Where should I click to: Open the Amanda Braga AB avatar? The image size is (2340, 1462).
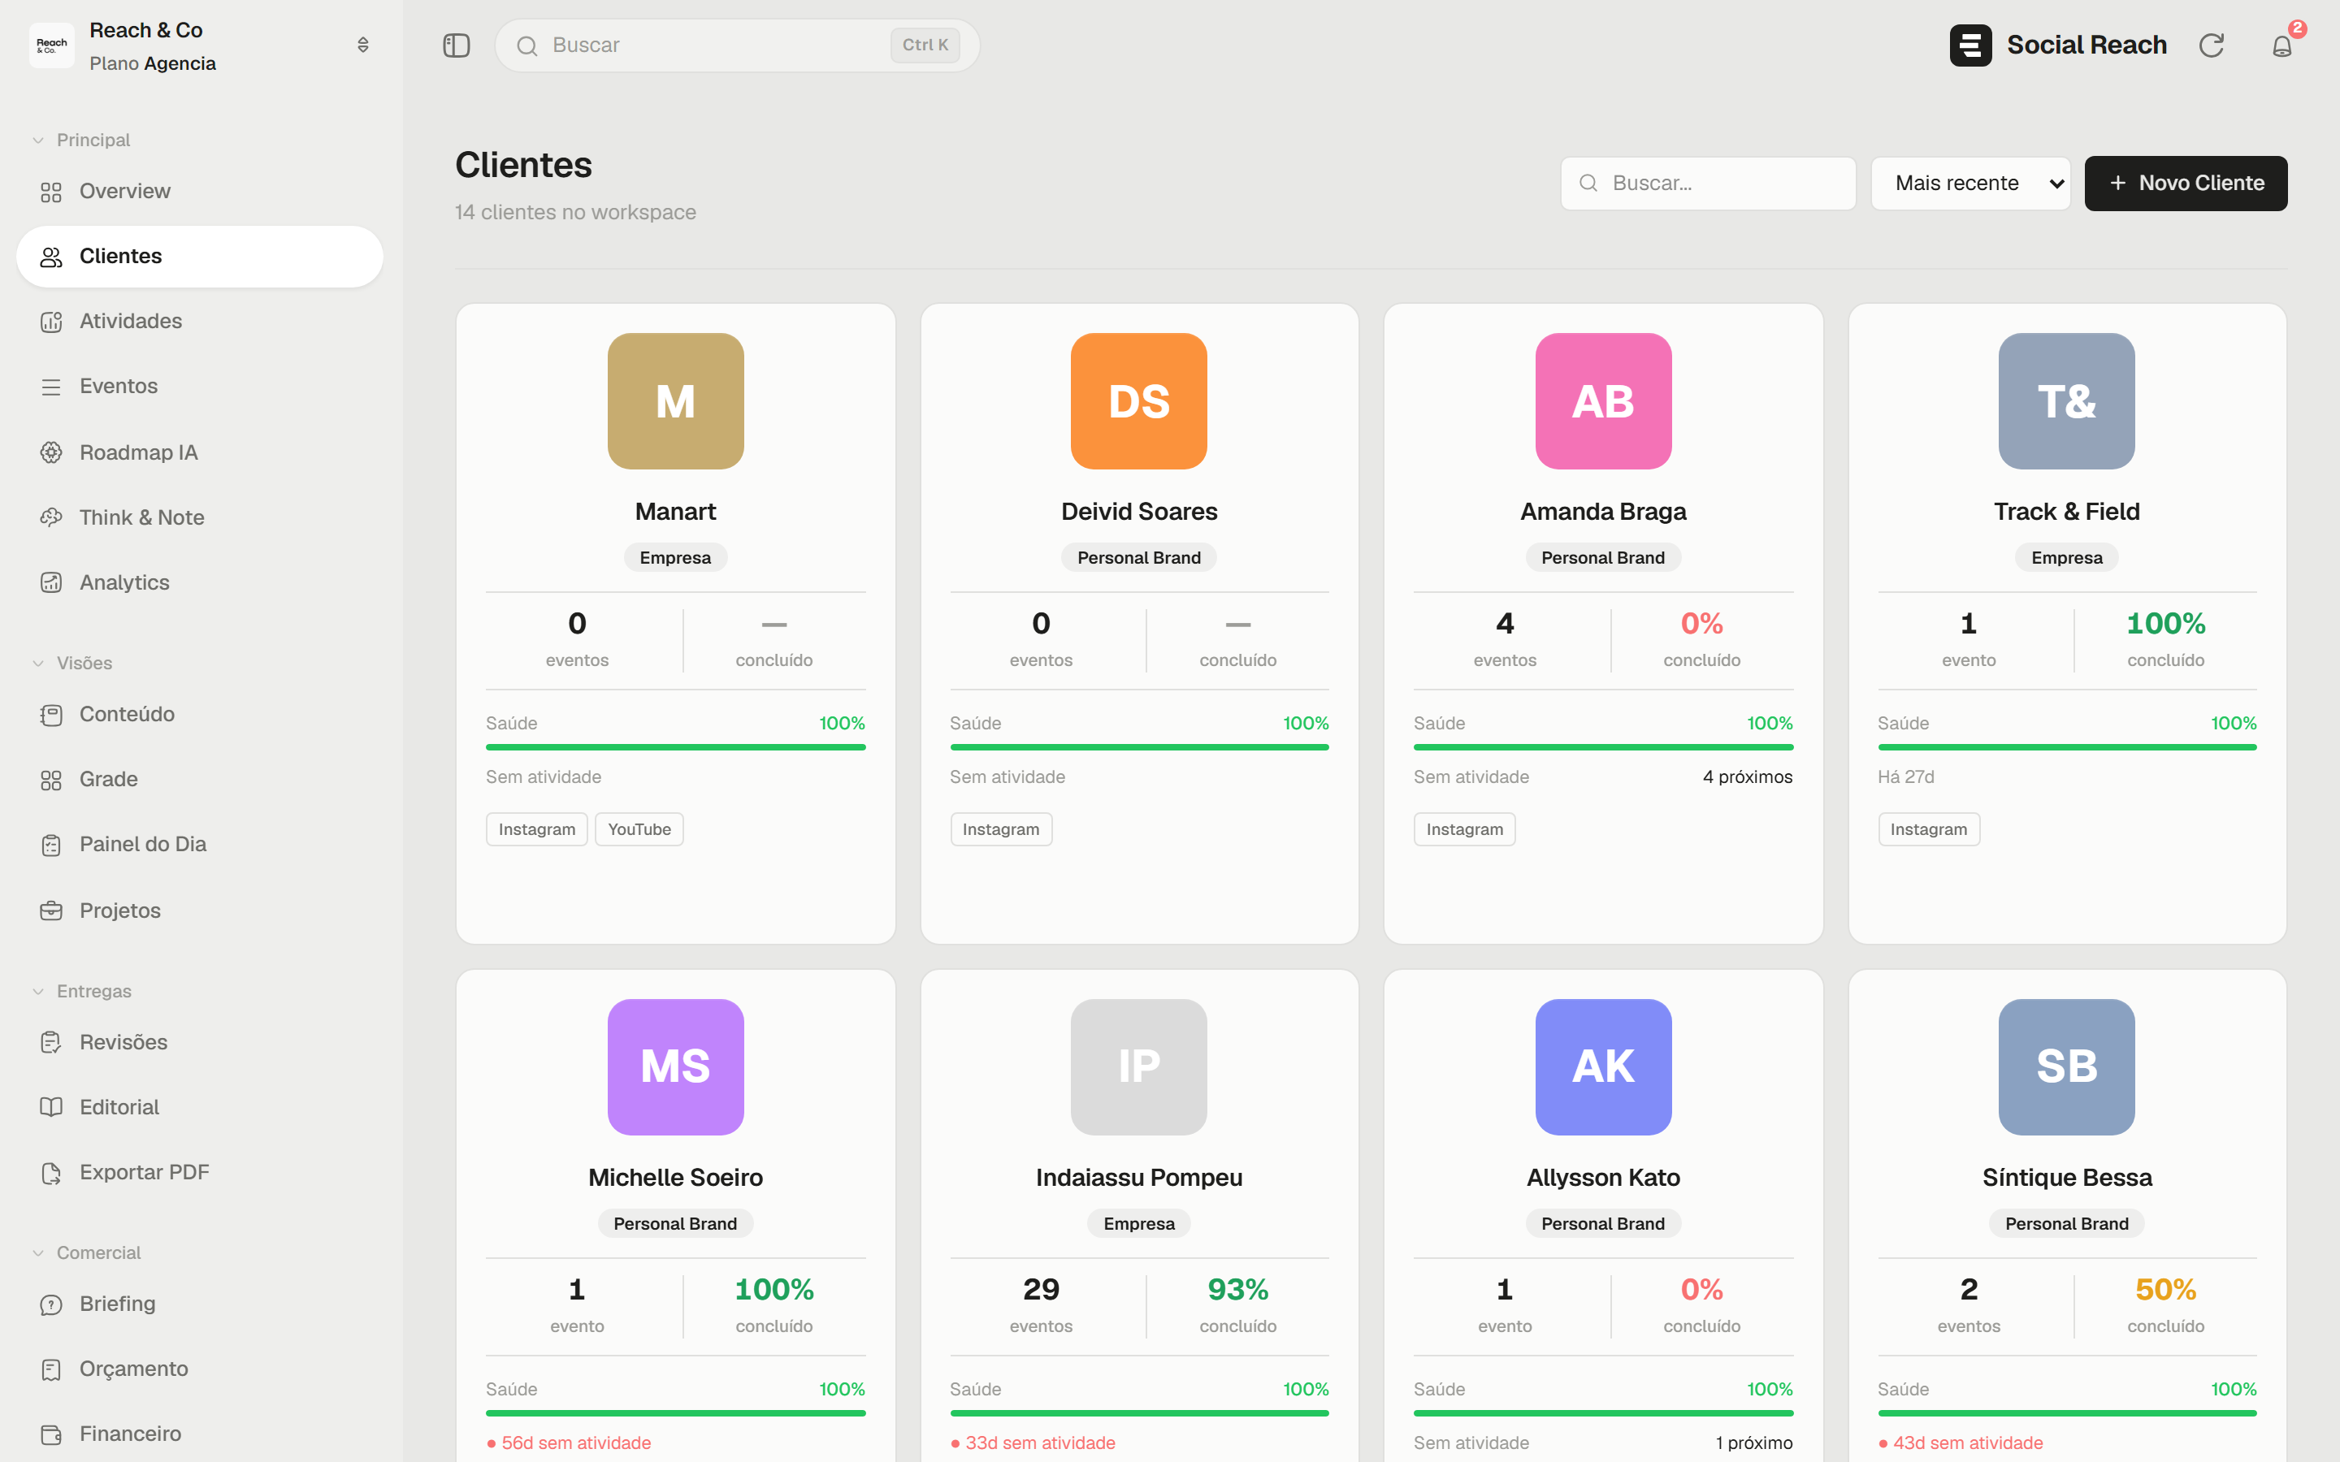(x=1603, y=401)
